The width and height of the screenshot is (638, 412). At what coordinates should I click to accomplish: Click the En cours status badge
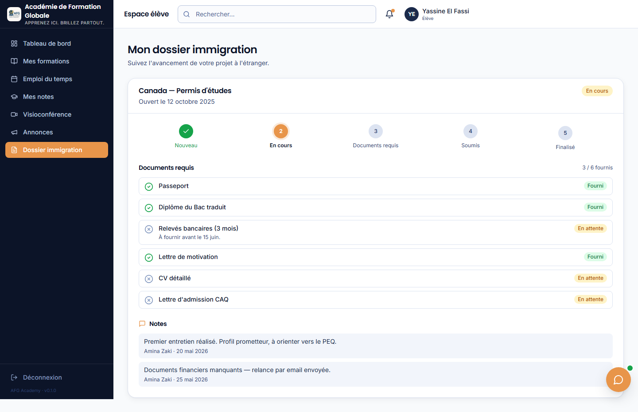pyautogui.click(x=597, y=91)
